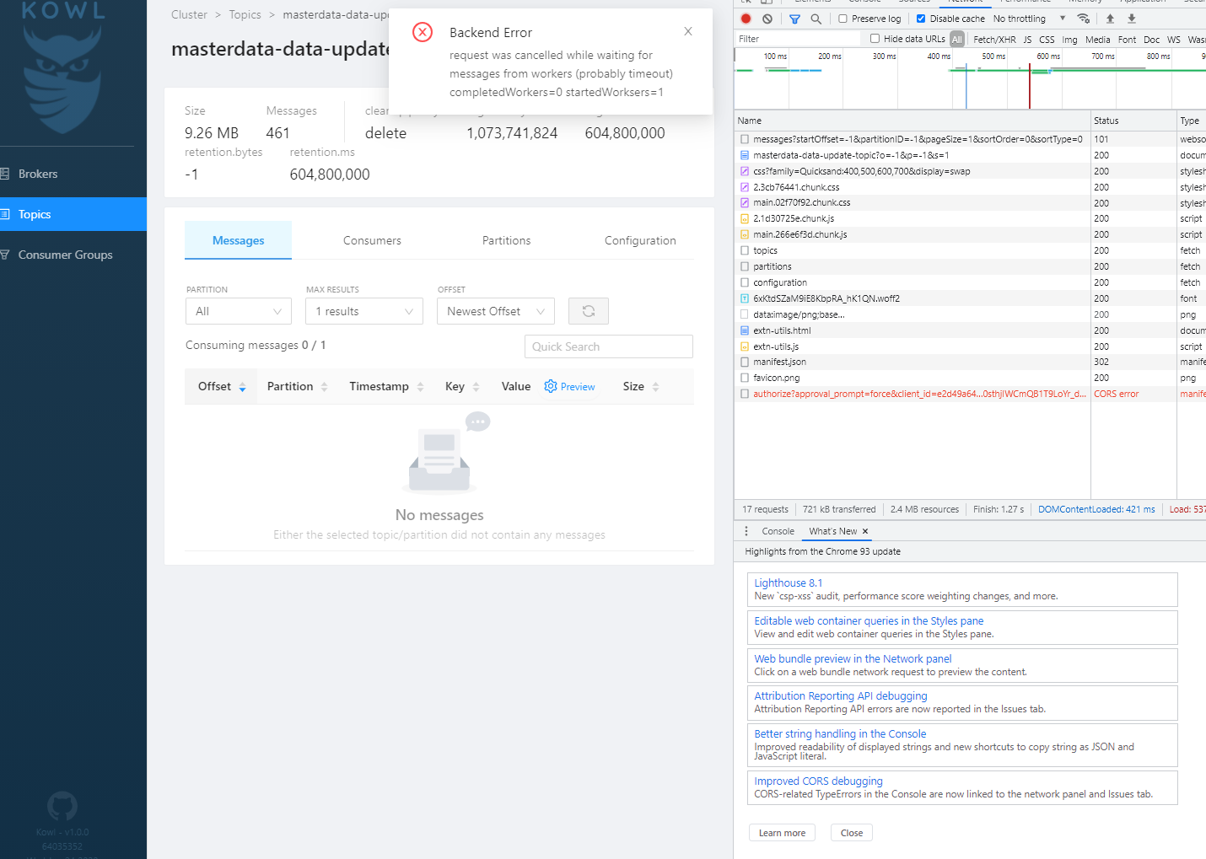Sort by the Timestamp column arrows
Image resolution: width=1206 pixels, height=859 pixels.
[x=420, y=387]
